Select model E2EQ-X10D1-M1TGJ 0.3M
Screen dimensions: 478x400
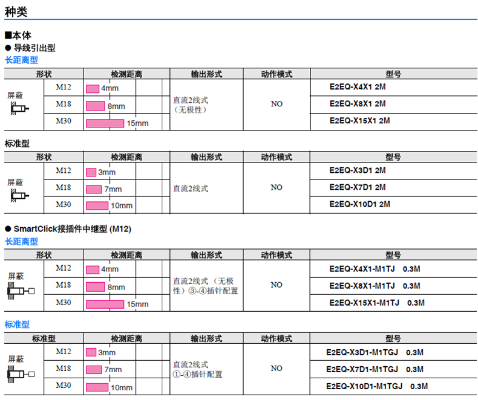376,386
